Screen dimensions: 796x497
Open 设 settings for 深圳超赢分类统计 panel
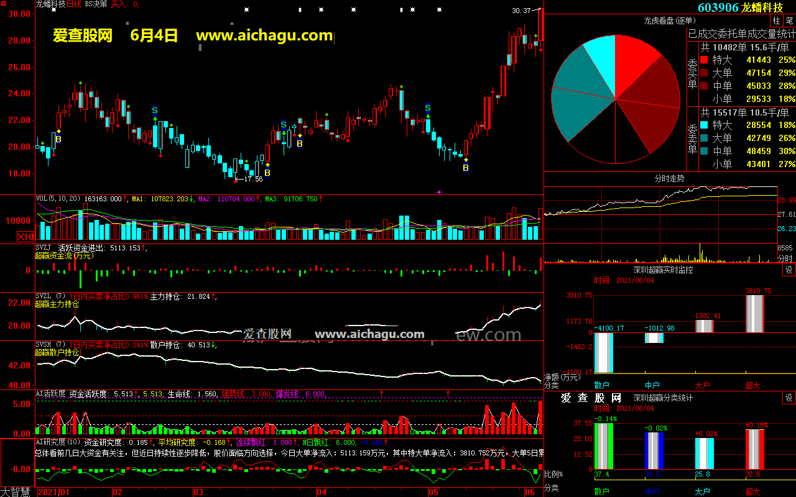[x=789, y=398]
